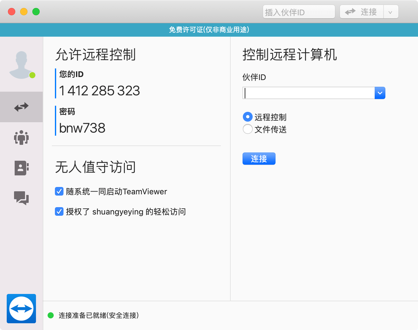Image resolution: width=418 pixels, height=330 pixels.
Task: Click the blue 连接 button
Action: [259, 159]
